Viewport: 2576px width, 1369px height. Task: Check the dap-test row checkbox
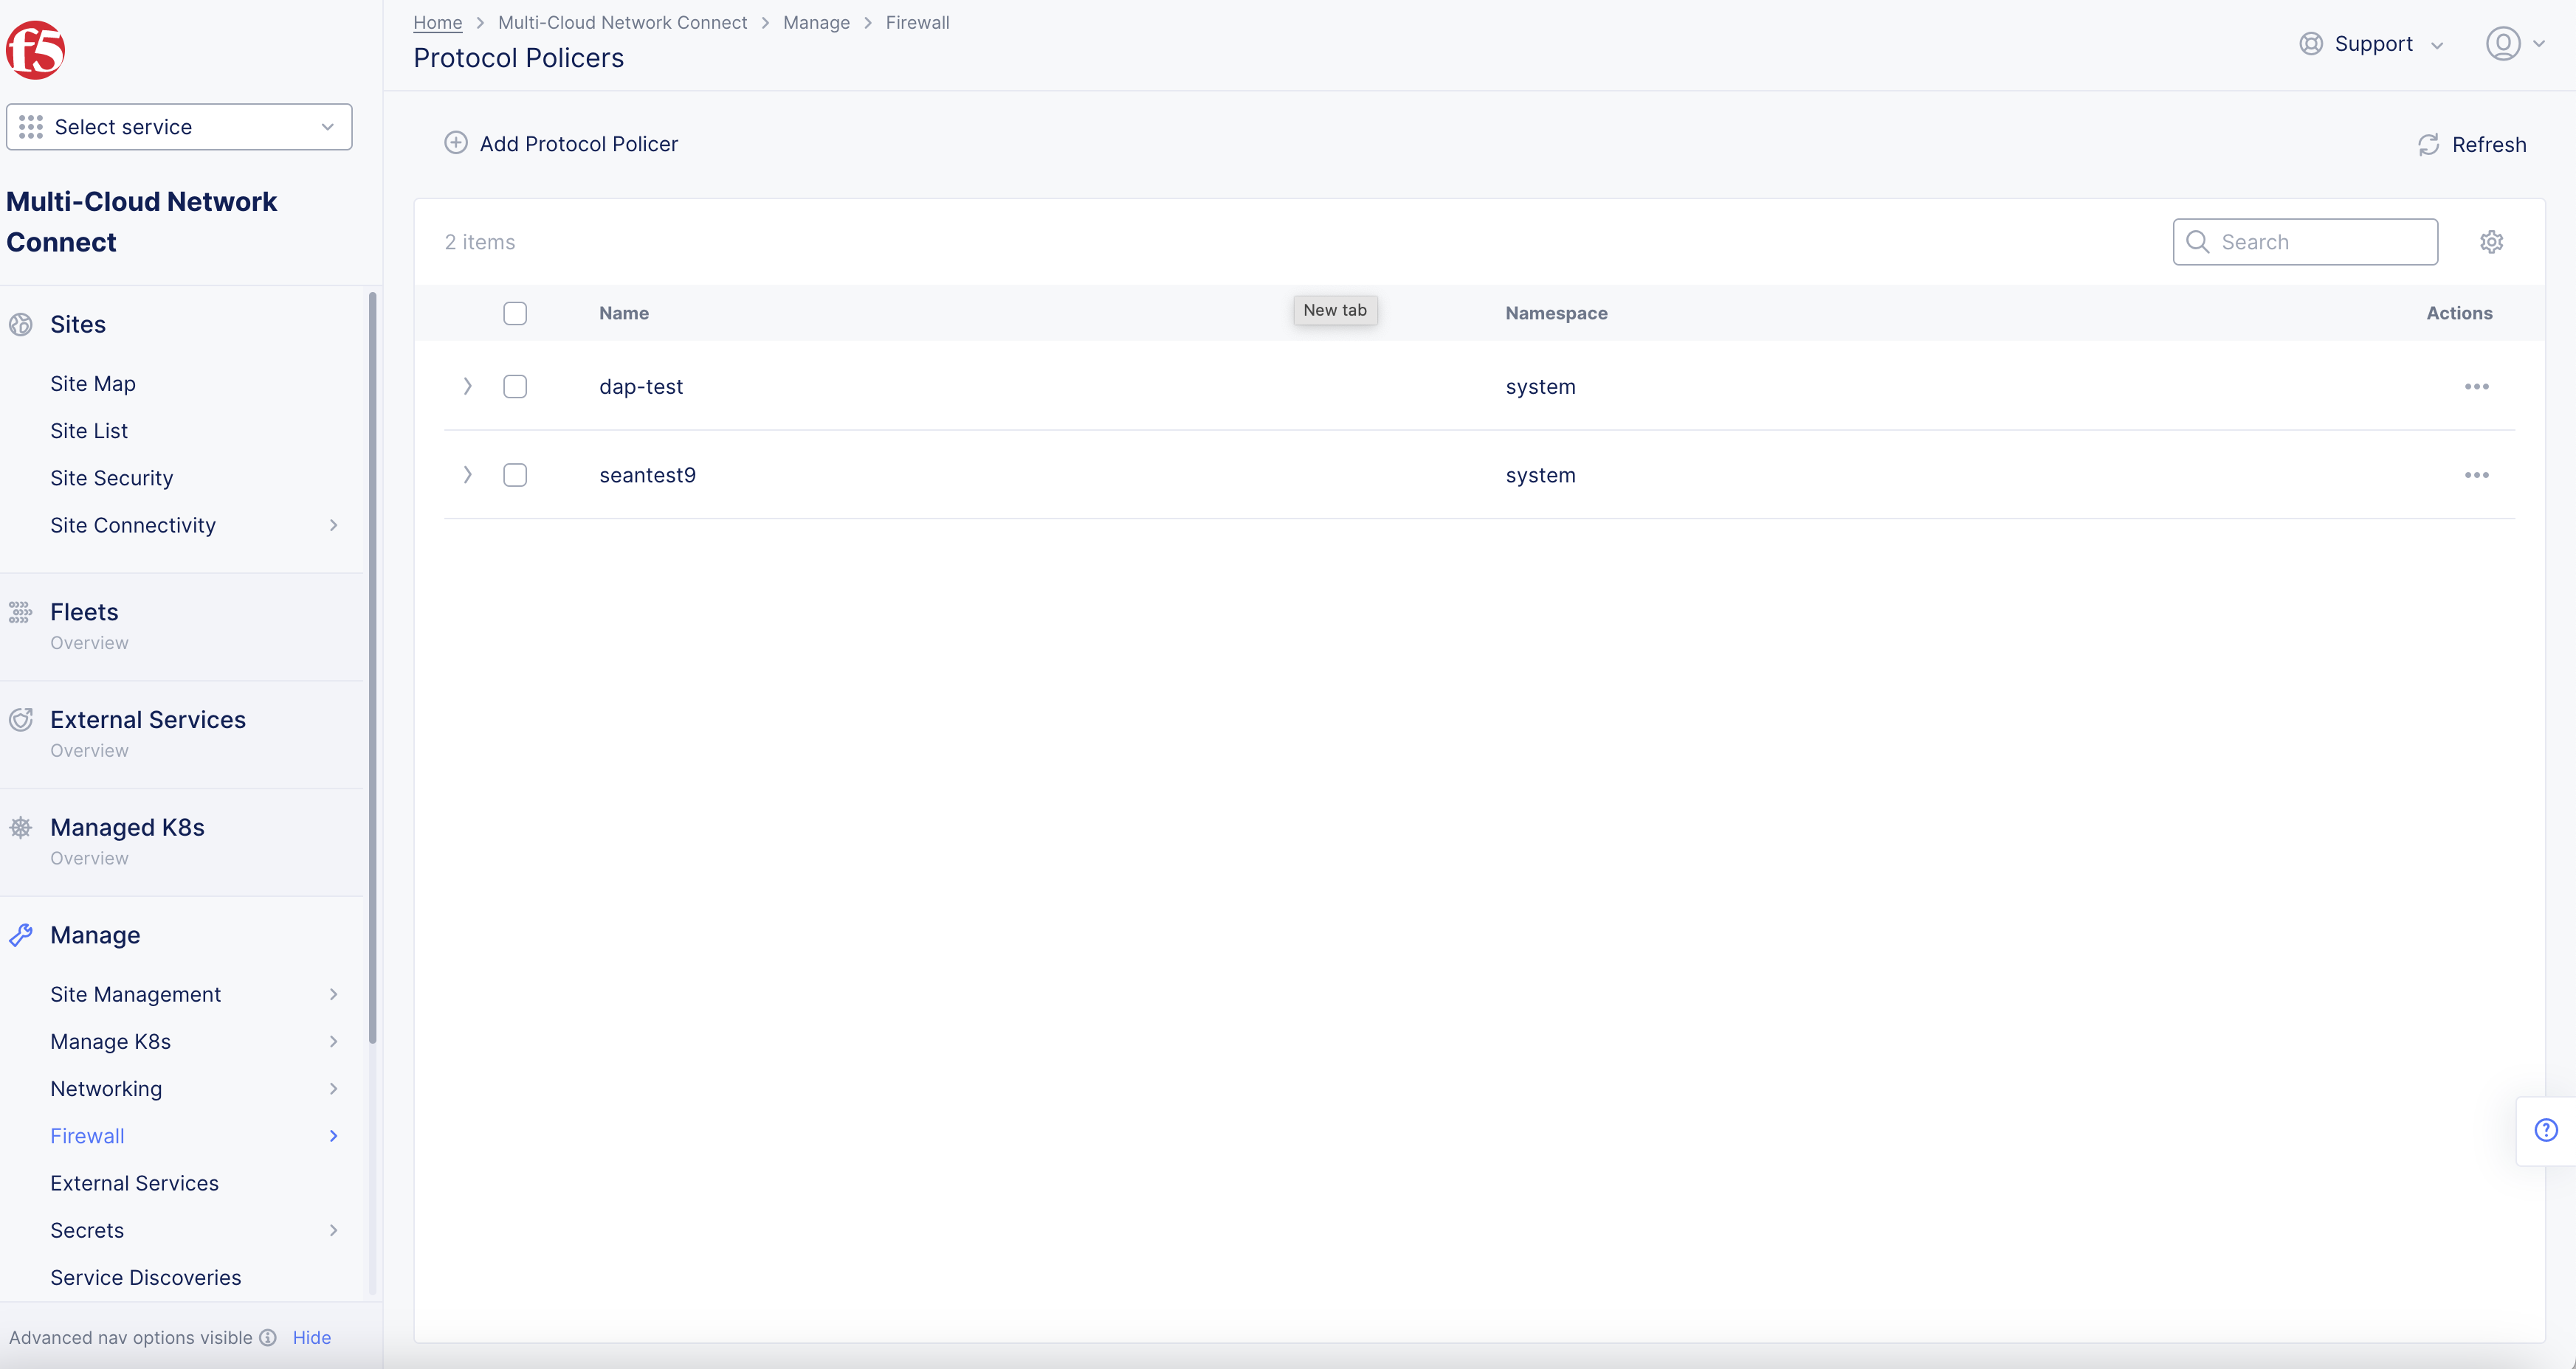[x=515, y=386]
